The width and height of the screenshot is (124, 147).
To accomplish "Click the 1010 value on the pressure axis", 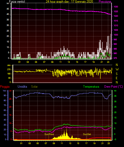I will tap(116, 25).
